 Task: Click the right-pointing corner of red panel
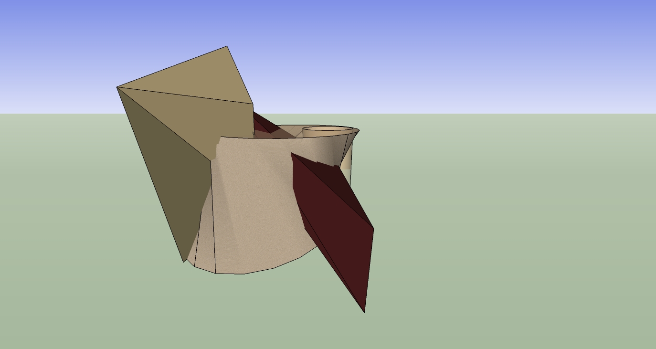click(373, 229)
